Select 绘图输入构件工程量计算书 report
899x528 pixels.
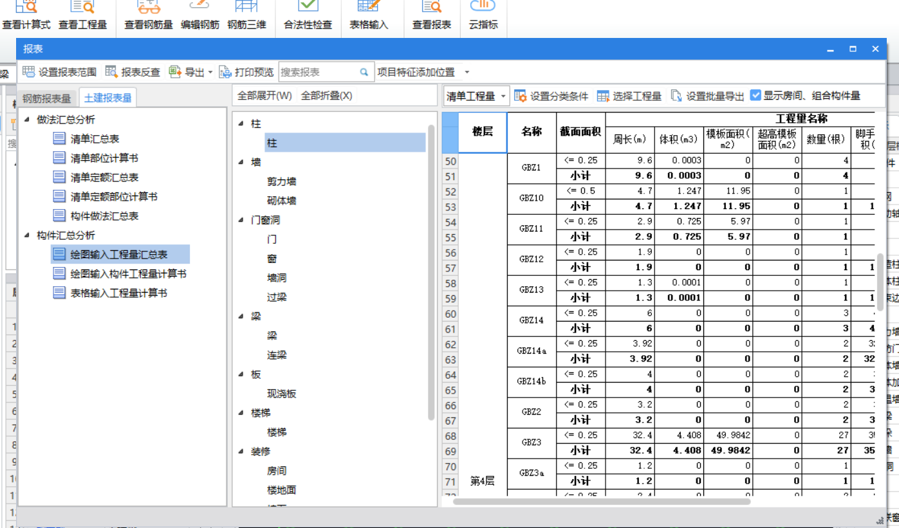coord(120,273)
